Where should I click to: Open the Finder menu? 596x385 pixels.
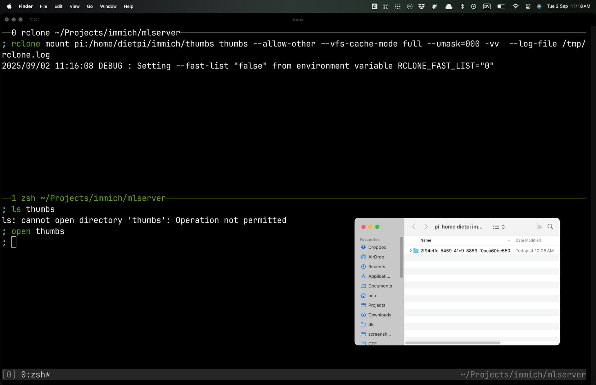25,6
